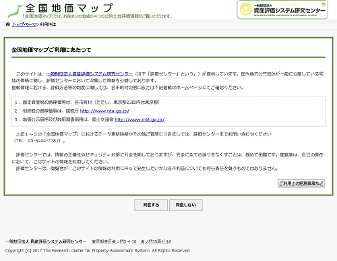337x261 pixels.
Task: Open the http://www.mlit.go.jp/ link
Action: point(140,119)
